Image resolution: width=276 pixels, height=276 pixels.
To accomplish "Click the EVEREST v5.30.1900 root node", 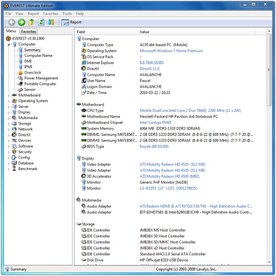I will (x=28, y=38).
